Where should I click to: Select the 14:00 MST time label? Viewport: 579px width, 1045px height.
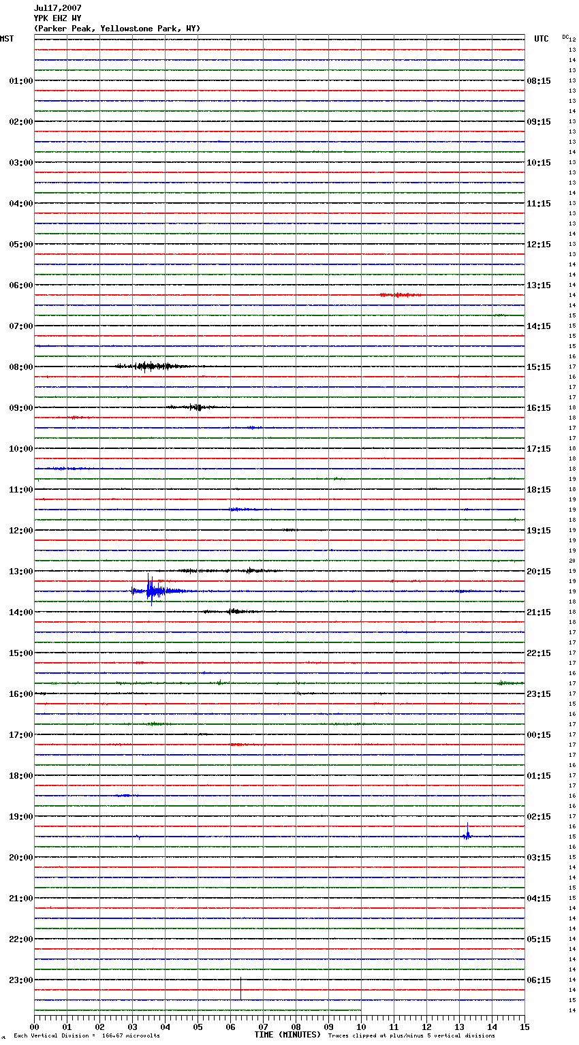point(21,612)
